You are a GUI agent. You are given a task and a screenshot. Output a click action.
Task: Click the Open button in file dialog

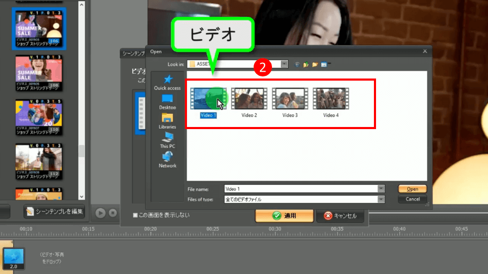(412, 189)
